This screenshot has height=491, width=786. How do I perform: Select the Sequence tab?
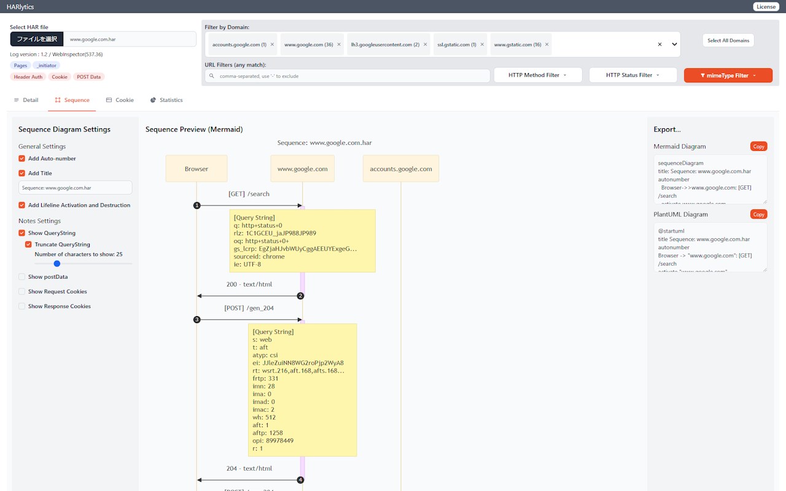click(x=72, y=100)
